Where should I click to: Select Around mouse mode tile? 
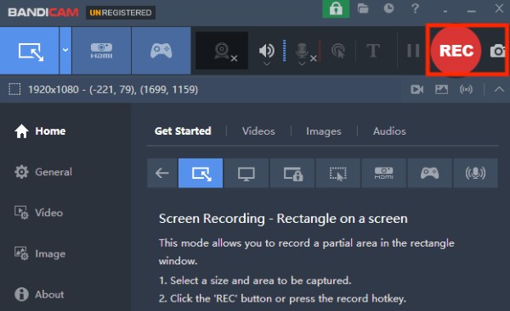point(338,173)
